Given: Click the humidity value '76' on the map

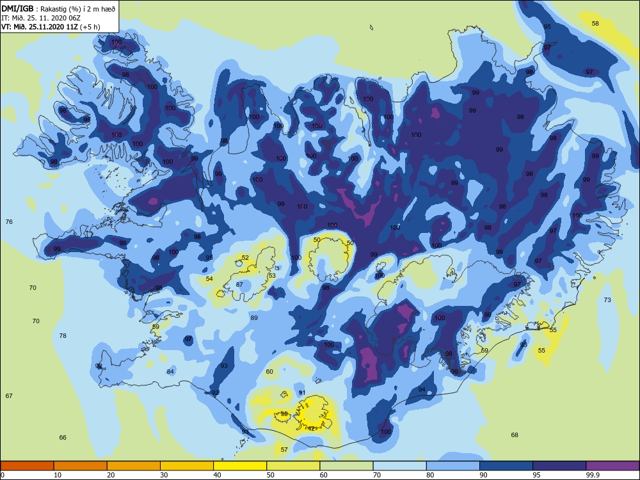Looking at the screenshot, I should (9, 221).
